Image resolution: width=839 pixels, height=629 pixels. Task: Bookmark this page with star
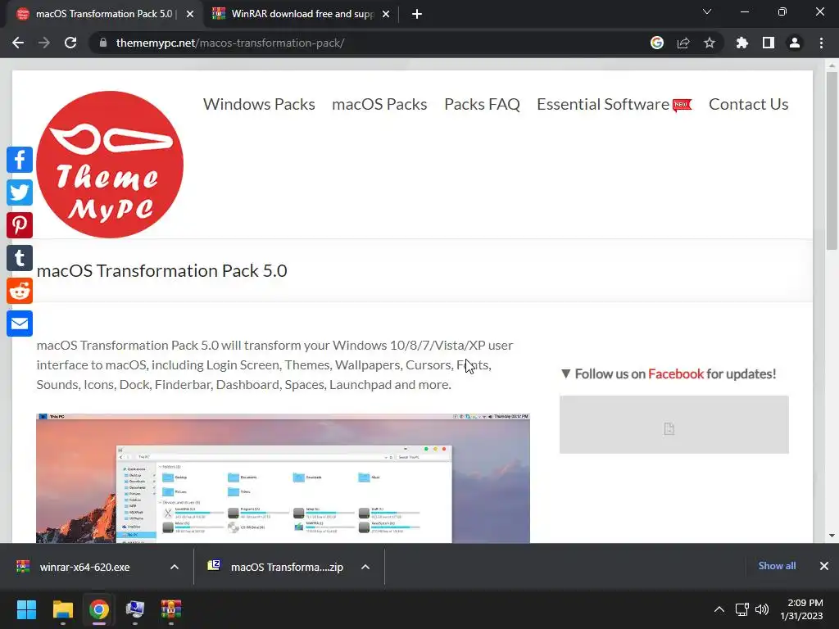click(710, 43)
